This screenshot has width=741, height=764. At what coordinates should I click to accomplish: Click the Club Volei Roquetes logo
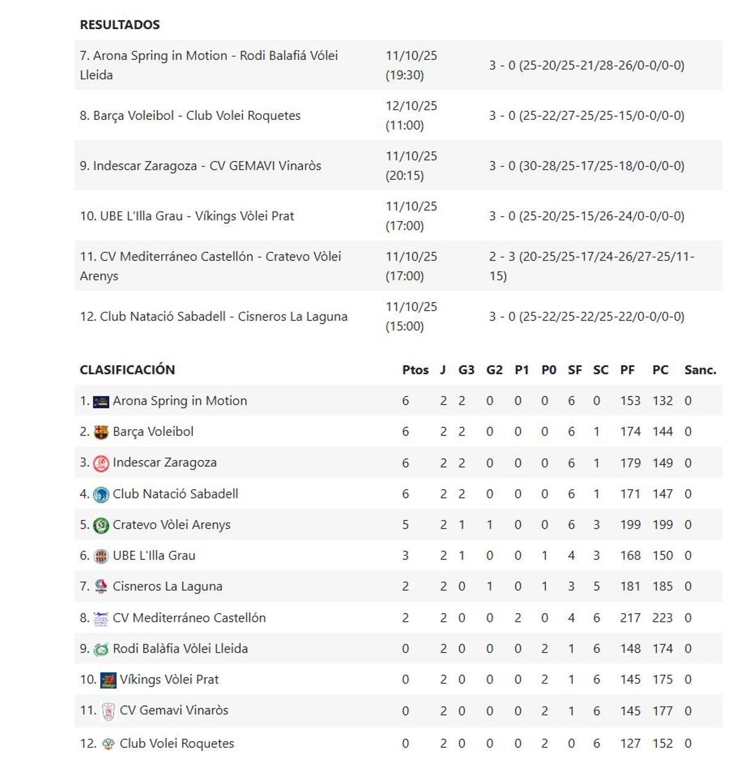point(108,744)
